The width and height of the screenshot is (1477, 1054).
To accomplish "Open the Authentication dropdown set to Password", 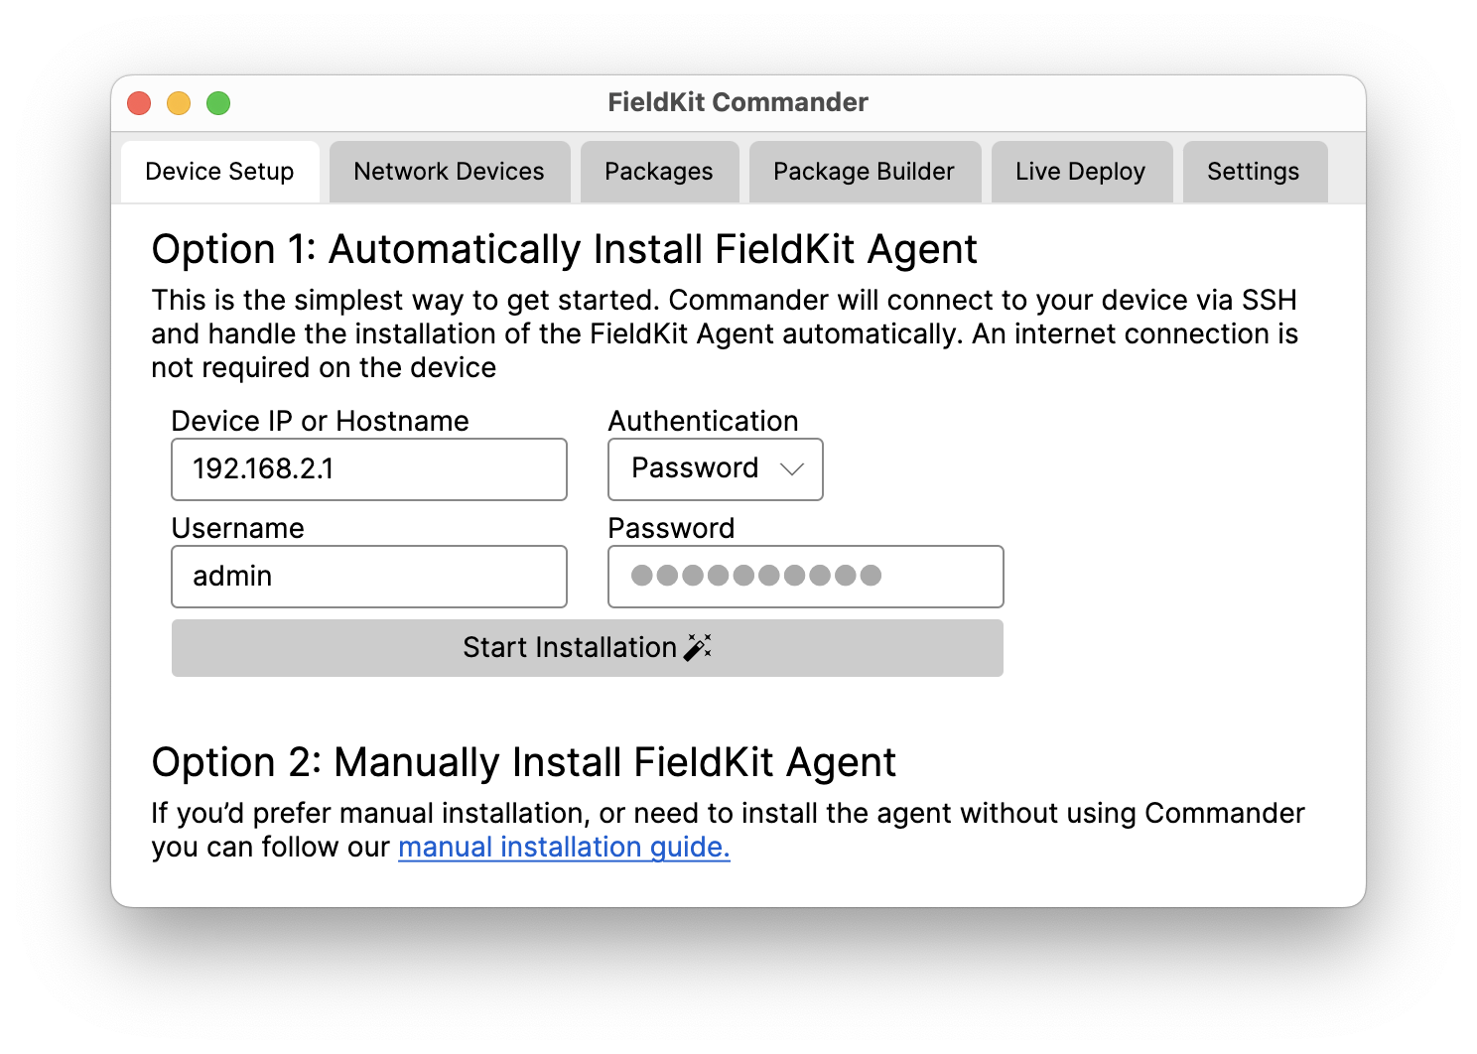I will tap(715, 468).
